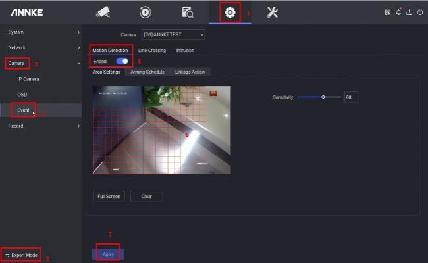The image size is (428, 263).
Task: Open the playback icon in top bar
Action: (x=145, y=12)
